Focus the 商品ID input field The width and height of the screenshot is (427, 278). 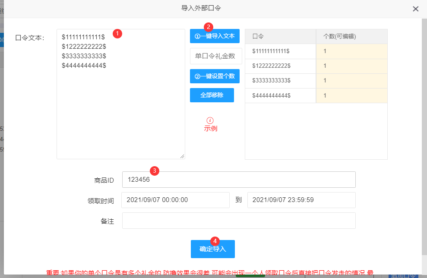239,180
